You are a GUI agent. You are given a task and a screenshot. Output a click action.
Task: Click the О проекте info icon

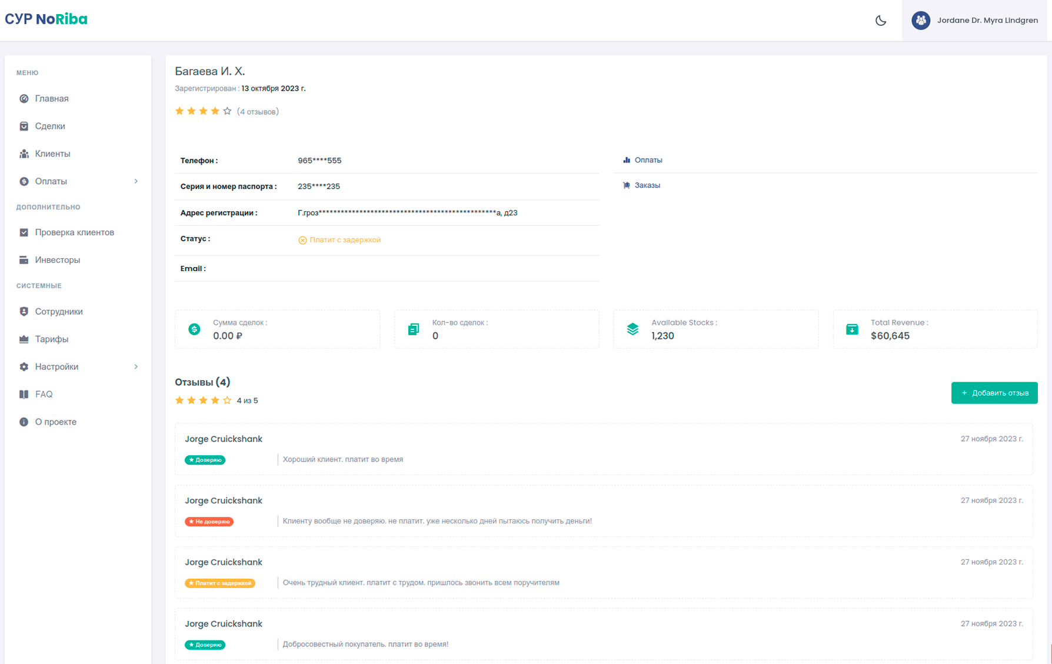pos(24,422)
